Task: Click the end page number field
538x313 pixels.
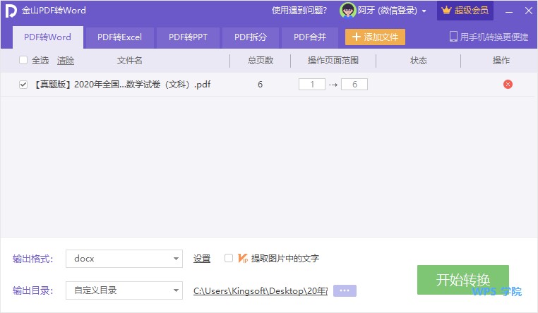Action: 354,85
